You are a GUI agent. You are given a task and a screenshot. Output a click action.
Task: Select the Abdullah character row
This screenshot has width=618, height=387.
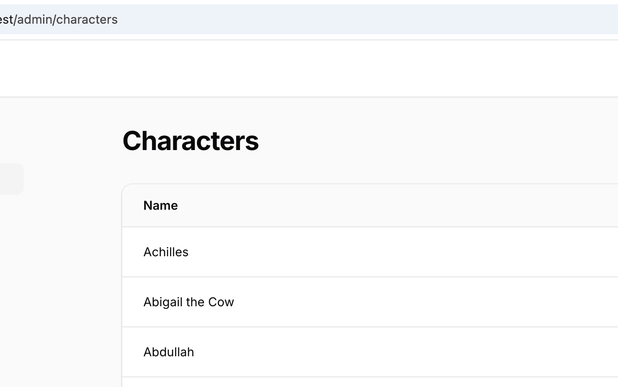coord(168,352)
